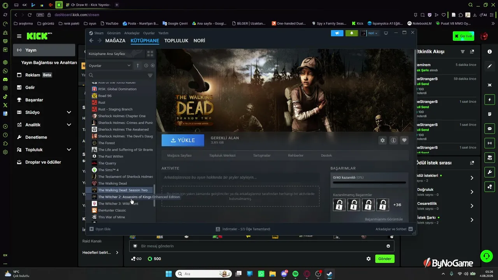Click the Steam library list scrollbar
Image resolution: width=498 pixels, height=280 pixels.
pyautogui.click(x=154, y=195)
